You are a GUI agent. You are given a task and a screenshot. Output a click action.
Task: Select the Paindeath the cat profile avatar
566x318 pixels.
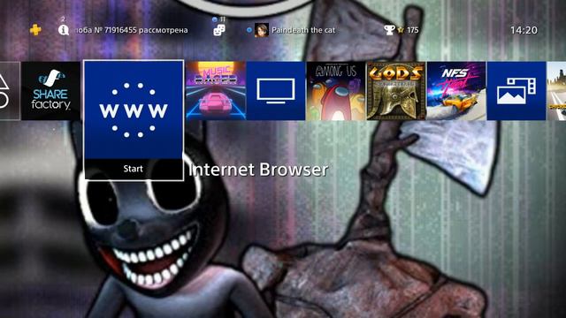pyautogui.click(x=262, y=30)
